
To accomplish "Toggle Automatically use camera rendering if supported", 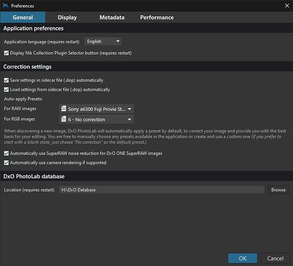I will click(6, 163).
